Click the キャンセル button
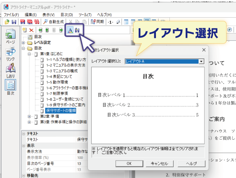The width and height of the screenshot is (236, 178). (159, 163)
